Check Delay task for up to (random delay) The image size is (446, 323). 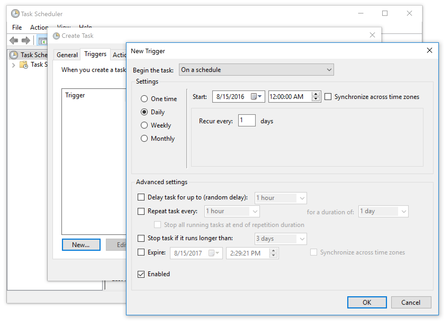141,197
